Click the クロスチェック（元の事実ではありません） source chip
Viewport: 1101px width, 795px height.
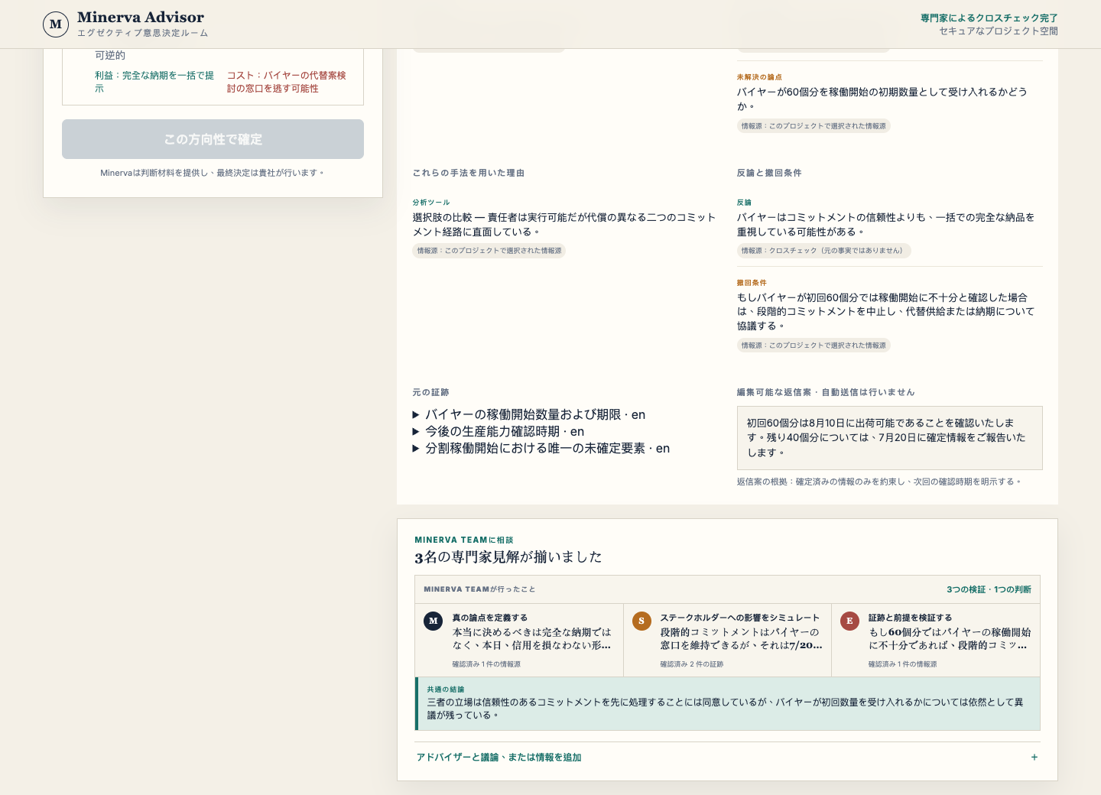point(824,251)
